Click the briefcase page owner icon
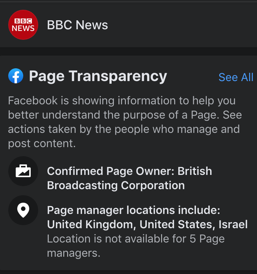 23,171
